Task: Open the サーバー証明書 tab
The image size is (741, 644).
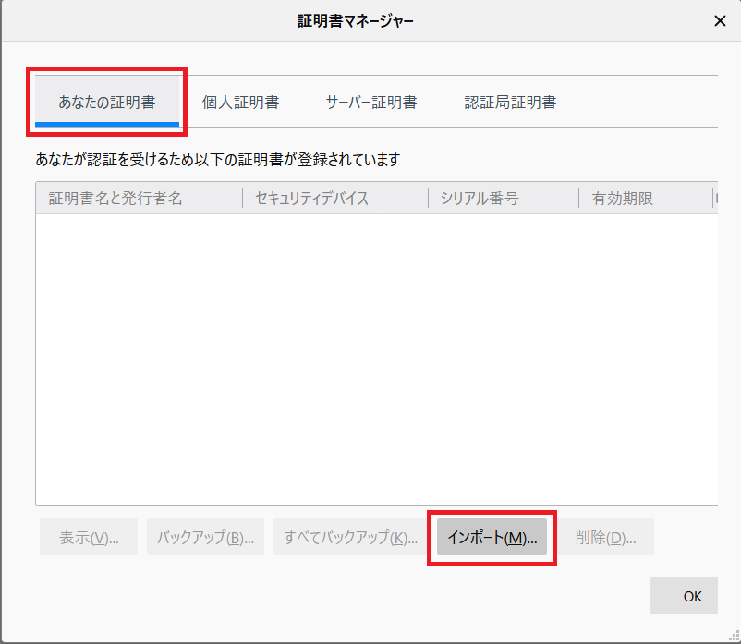Action: [x=370, y=103]
